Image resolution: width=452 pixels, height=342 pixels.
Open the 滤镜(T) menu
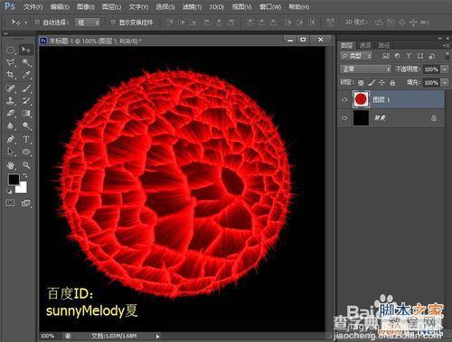point(192,6)
